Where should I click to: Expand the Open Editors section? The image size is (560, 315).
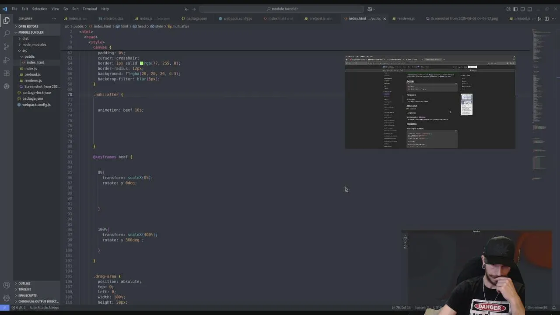[x=28, y=26]
